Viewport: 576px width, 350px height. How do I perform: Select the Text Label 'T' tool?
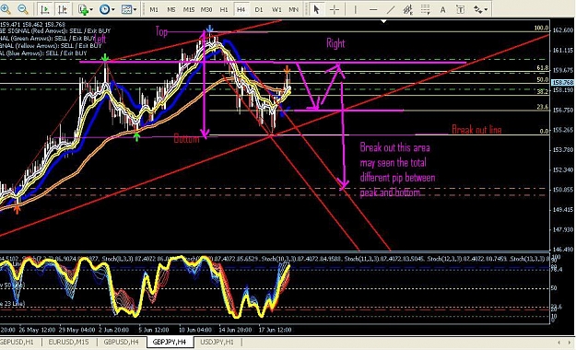click(x=460, y=9)
